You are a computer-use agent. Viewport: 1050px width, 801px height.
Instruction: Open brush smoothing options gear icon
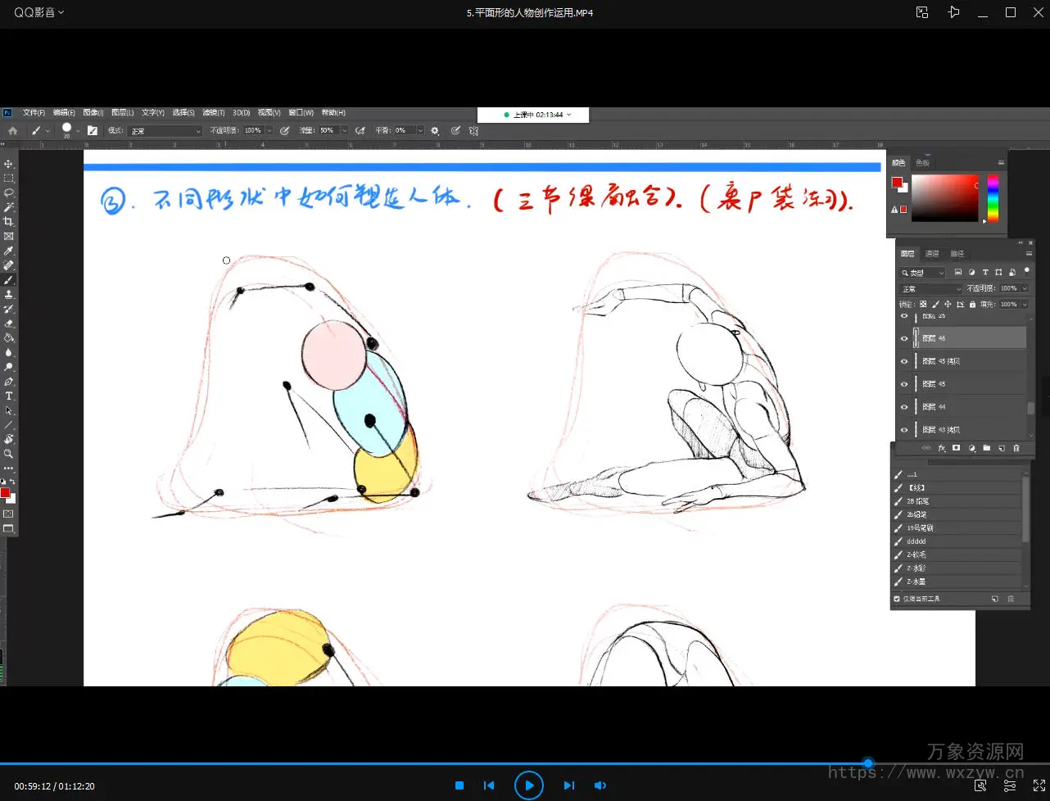[x=435, y=131]
